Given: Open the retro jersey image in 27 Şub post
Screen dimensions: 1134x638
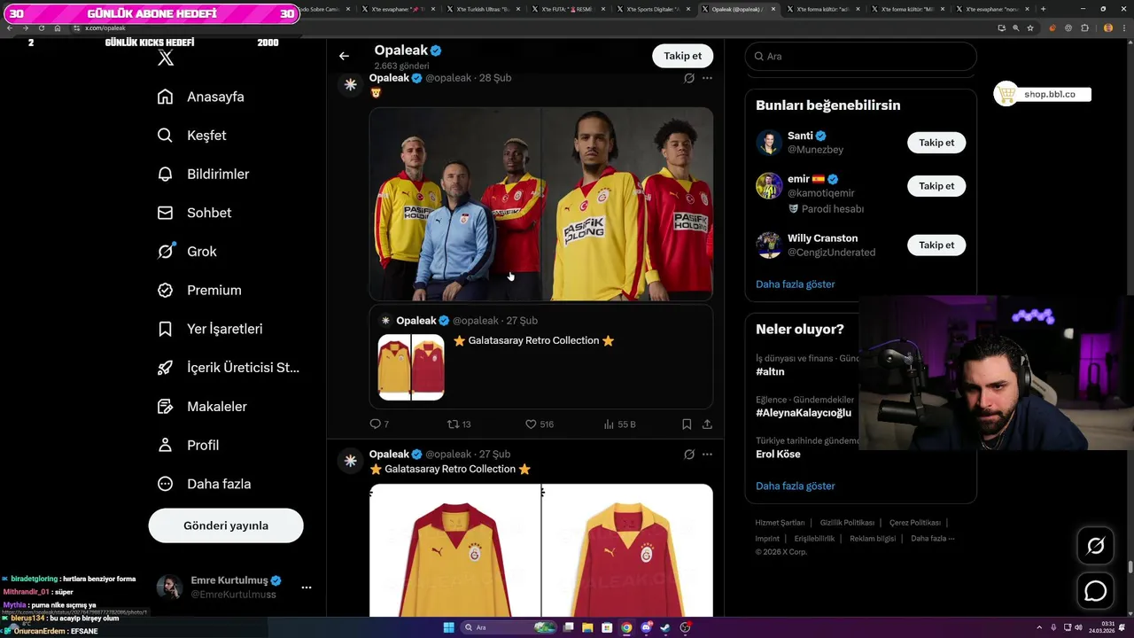Looking at the screenshot, I should click(541, 550).
